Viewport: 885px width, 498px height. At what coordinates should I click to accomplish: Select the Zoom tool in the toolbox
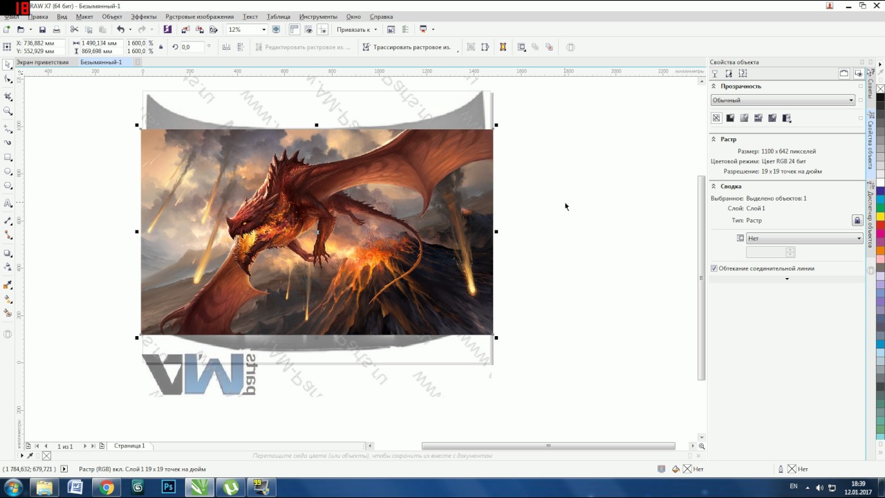click(x=8, y=111)
